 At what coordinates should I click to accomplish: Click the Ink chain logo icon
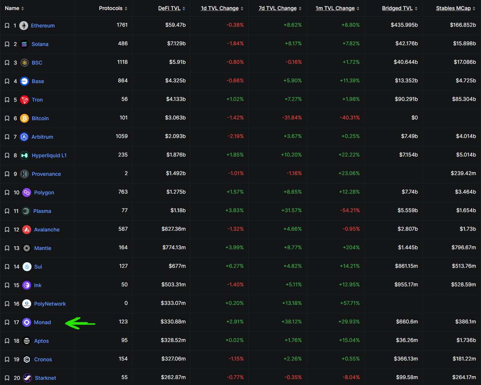27,285
